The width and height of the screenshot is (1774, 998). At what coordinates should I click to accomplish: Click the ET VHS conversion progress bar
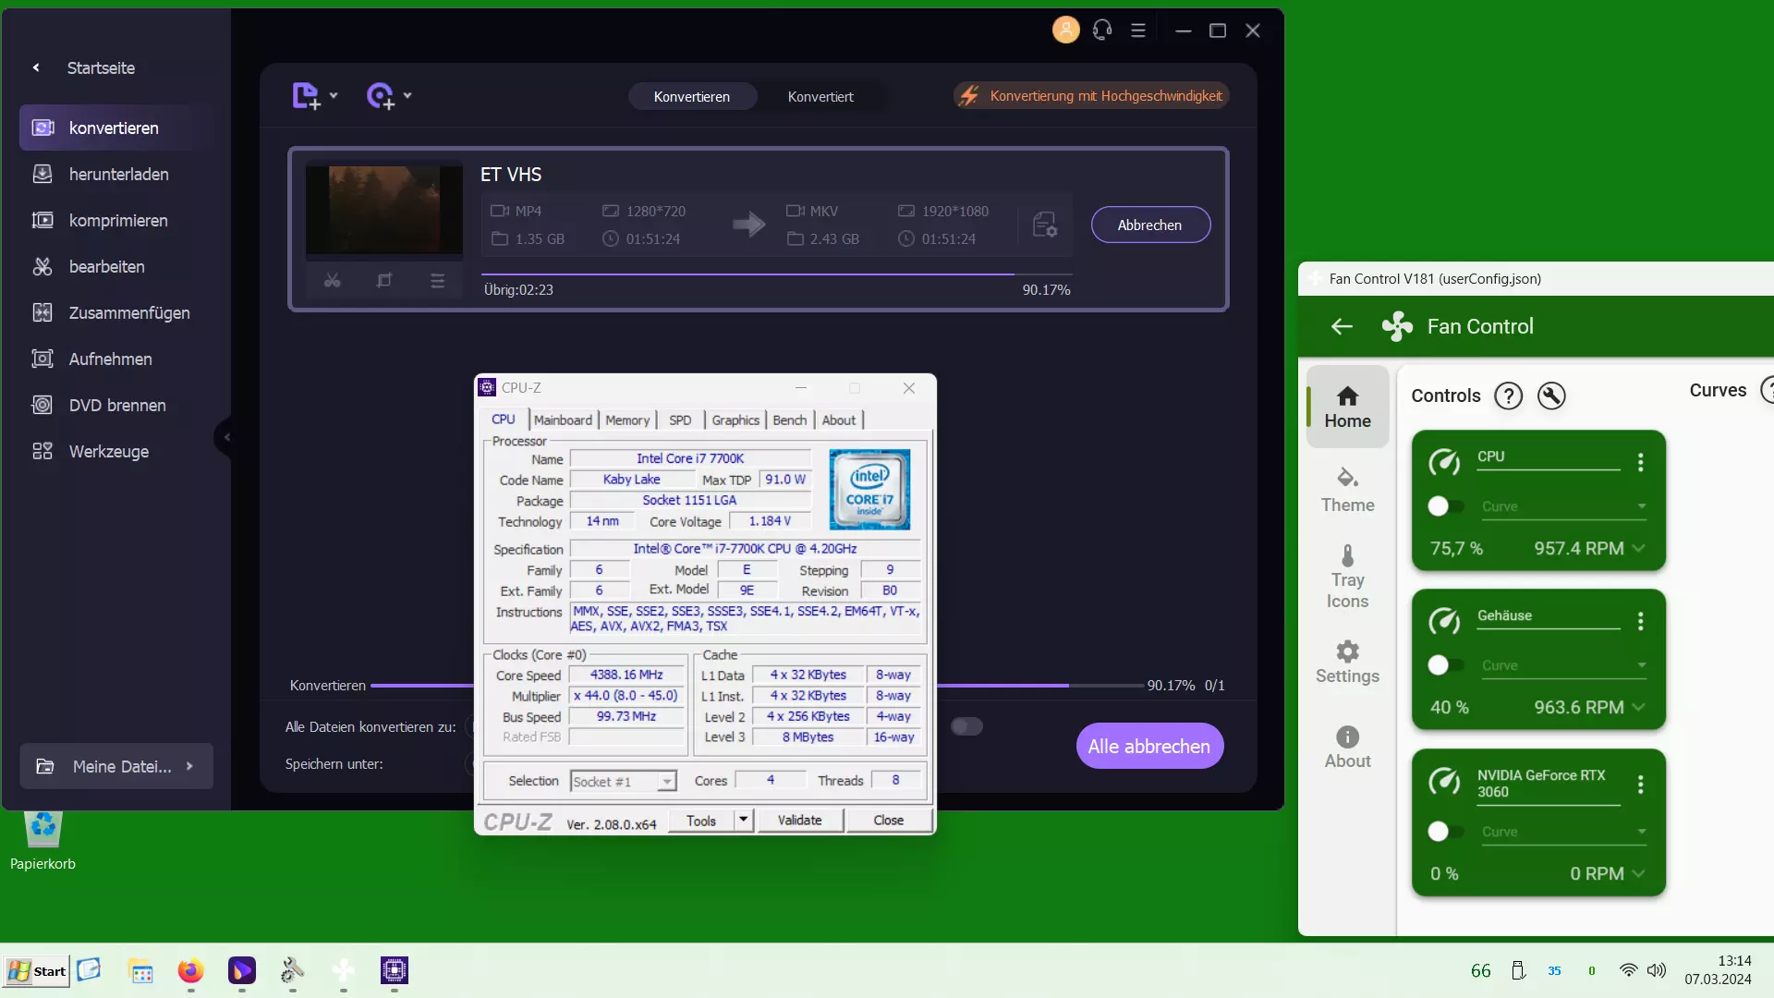point(776,274)
